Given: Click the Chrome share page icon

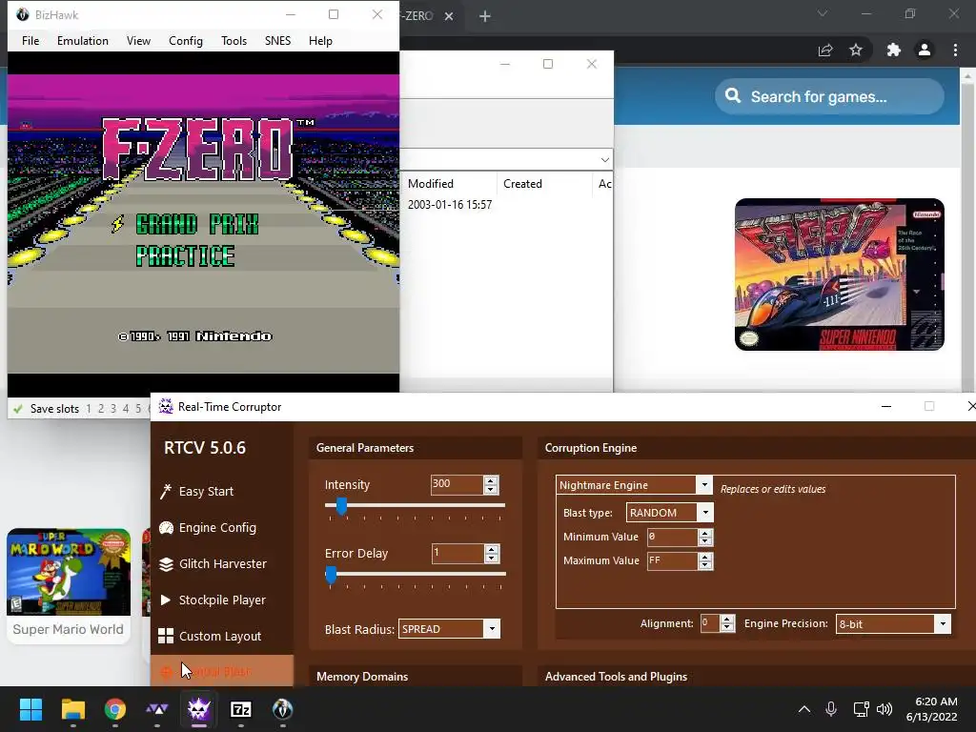Looking at the screenshot, I should pos(825,50).
